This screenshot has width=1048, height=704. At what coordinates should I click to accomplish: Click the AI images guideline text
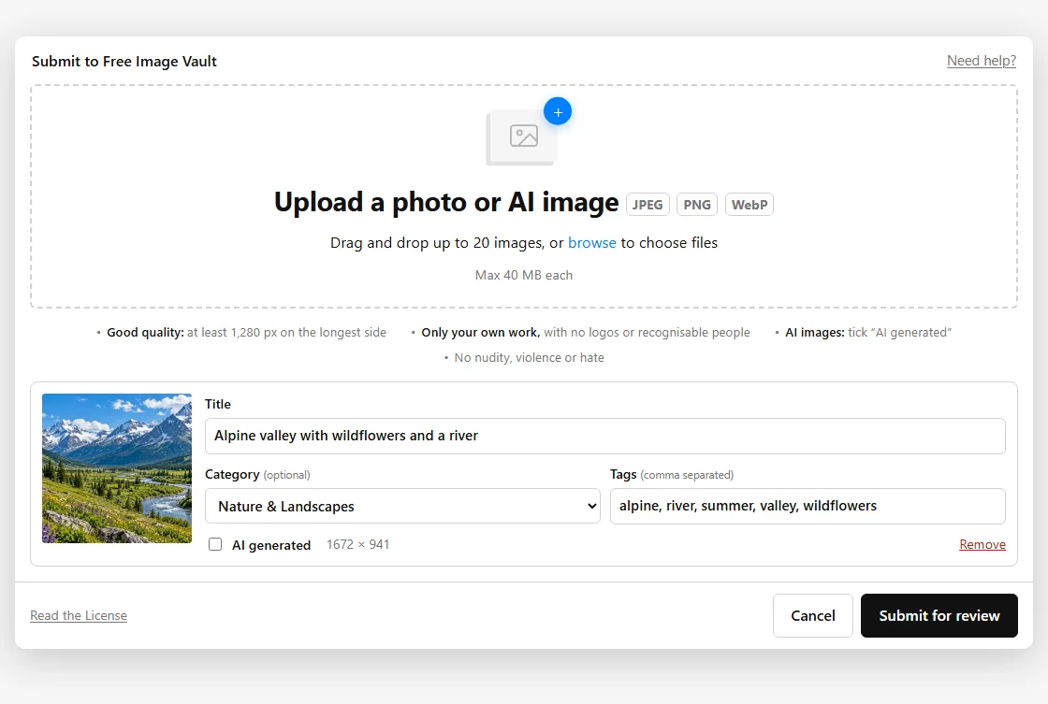tap(868, 333)
